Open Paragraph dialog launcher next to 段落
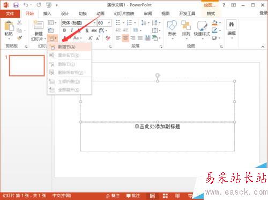 tap(161, 47)
